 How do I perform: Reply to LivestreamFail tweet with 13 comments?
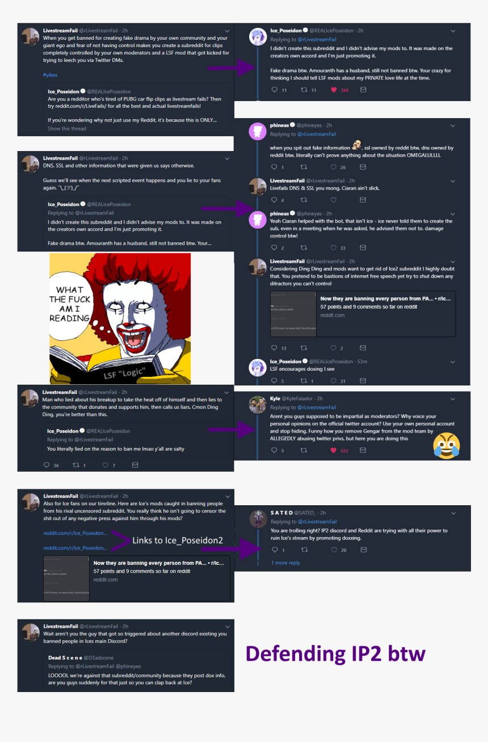coord(275,347)
